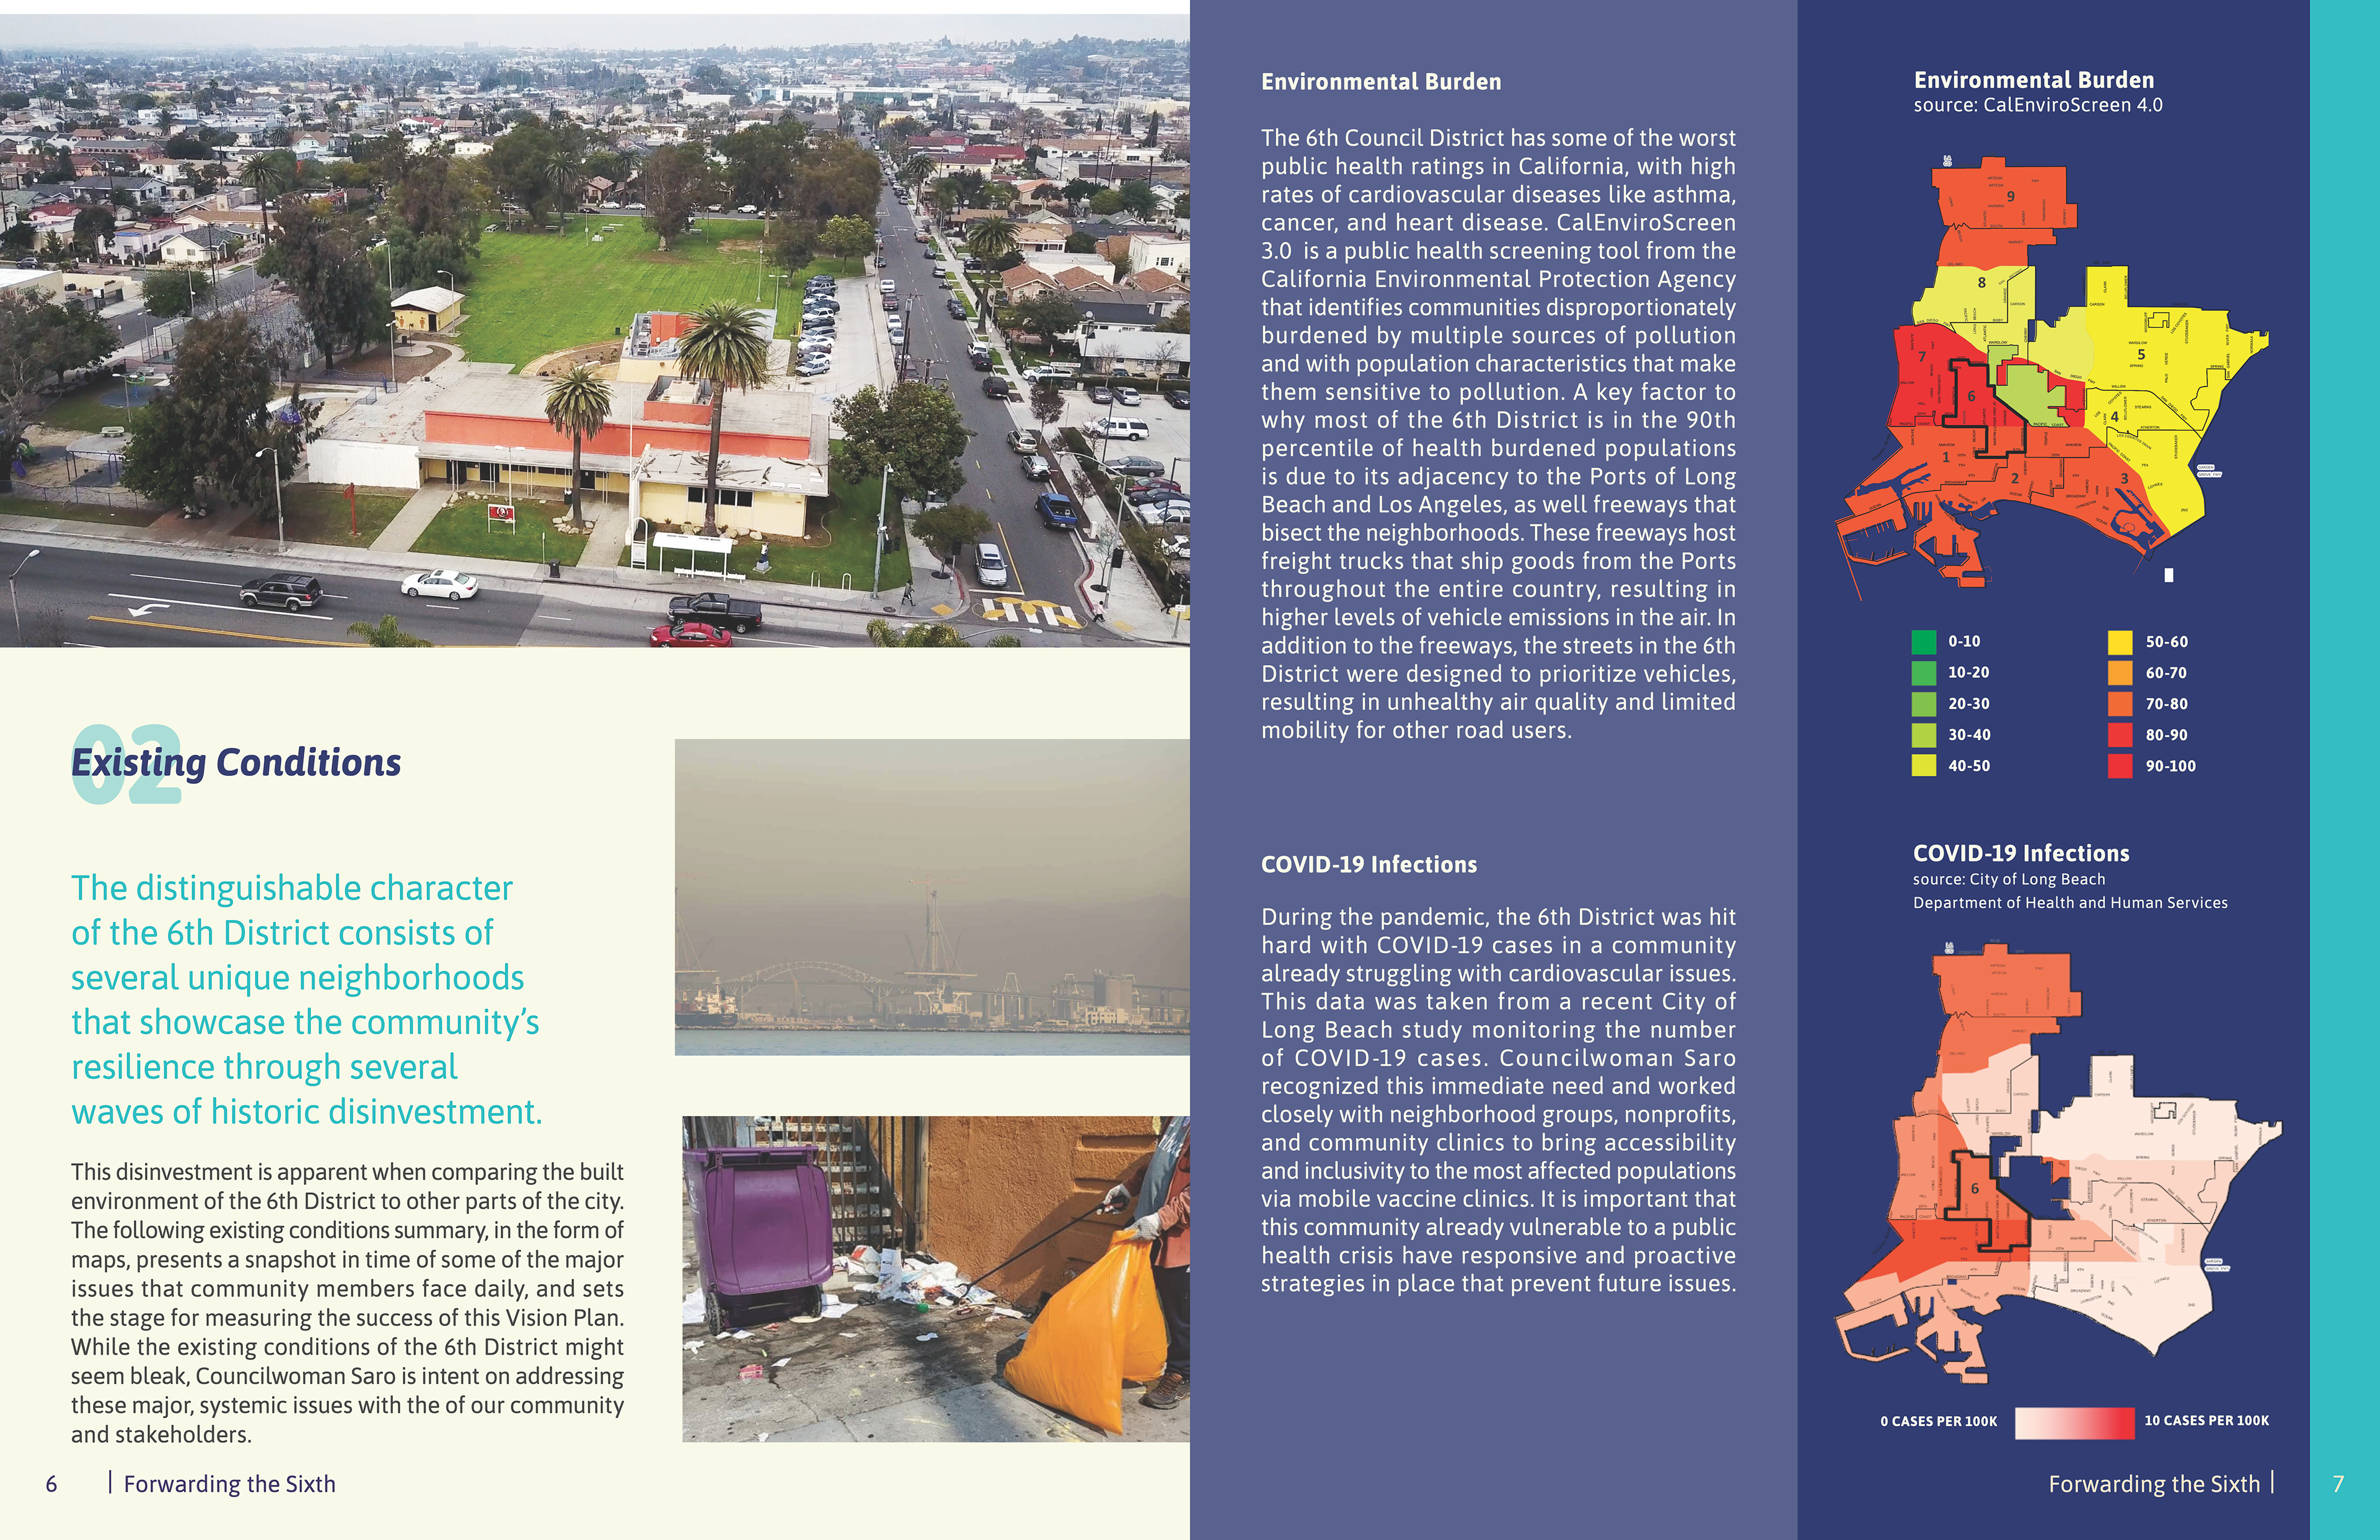Click district 1 on the Environmental Burden map

tap(1945, 457)
